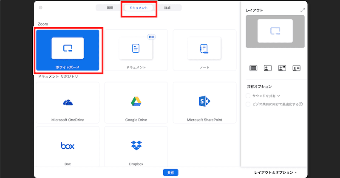Viewport: 340px width, 178px height.
Task: Choose the third layout option icon
Action: click(282, 68)
